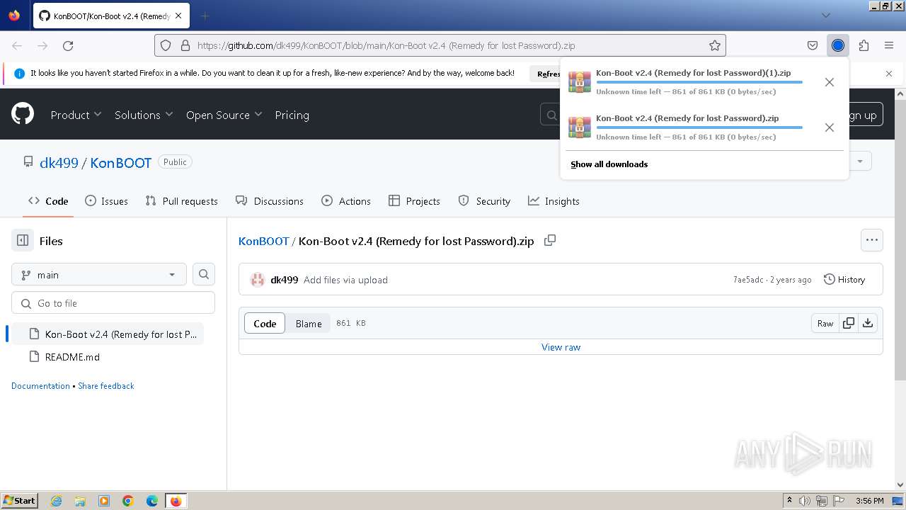906x510 pixels.
Task: Open the Pricing link
Action: coord(292,115)
